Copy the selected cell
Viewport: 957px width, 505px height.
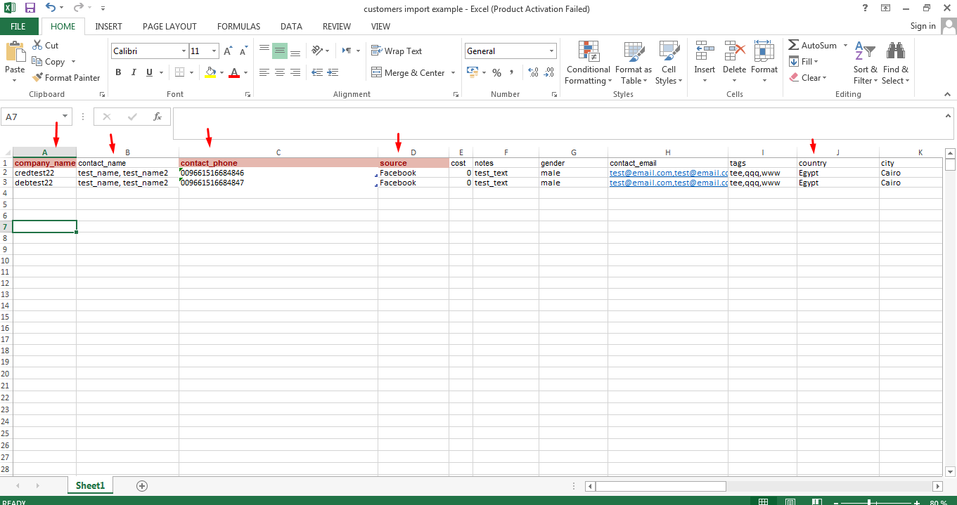point(49,61)
